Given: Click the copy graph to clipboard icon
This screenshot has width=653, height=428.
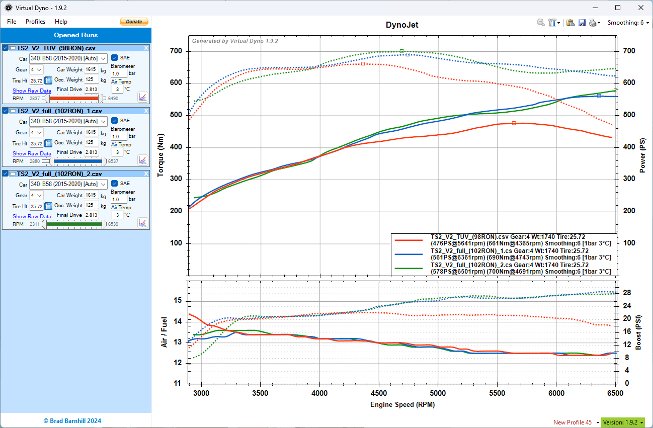Looking at the screenshot, I should pyautogui.click(x=570, y=23).
